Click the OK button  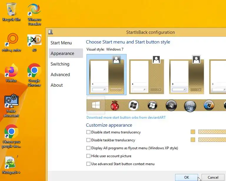click(x=187, y=177)
